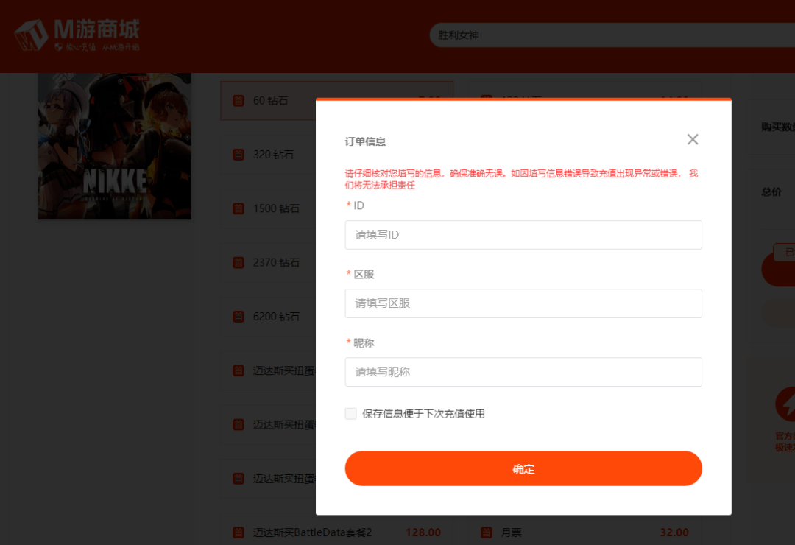Close the 订单信息 dialog with the X
795x545 pixels.
(x=692, y=140)
